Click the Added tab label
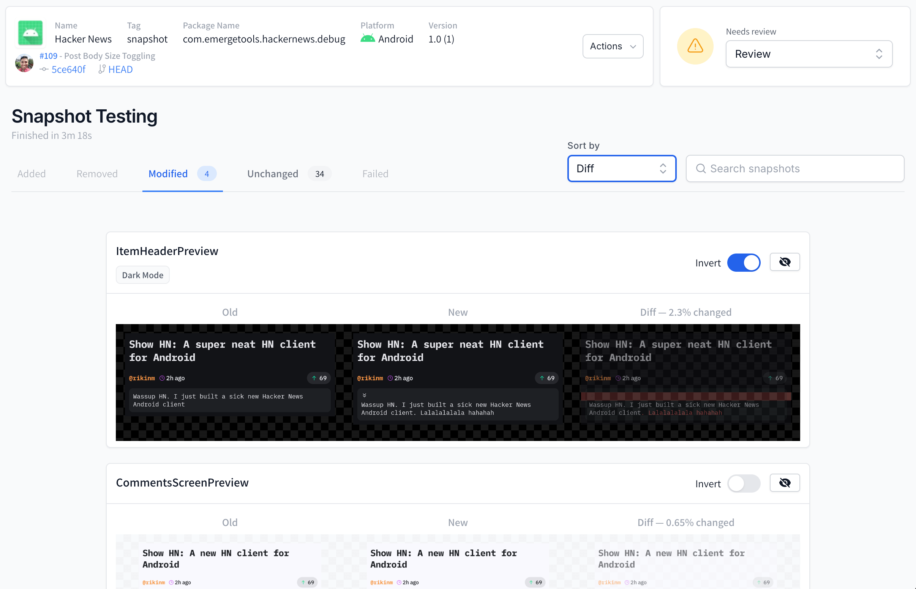Viewport: 916px width, 589px height. coord(32,173)
